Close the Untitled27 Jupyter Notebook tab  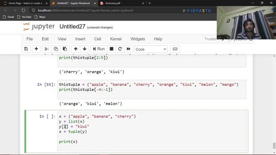click(x=95, y=3)
